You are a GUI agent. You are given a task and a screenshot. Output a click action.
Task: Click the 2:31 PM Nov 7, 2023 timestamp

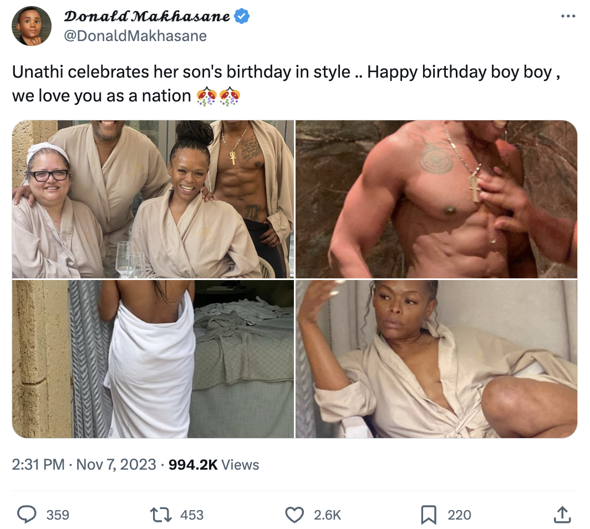[84, 465]
